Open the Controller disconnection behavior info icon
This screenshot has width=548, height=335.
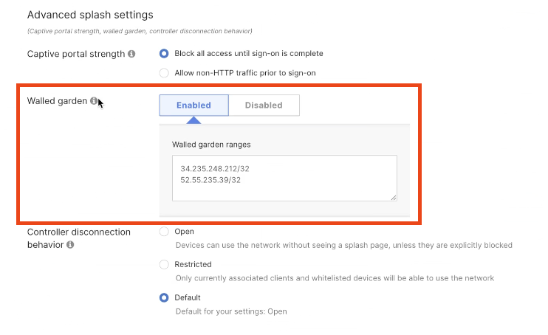click(x=69, y=245)
